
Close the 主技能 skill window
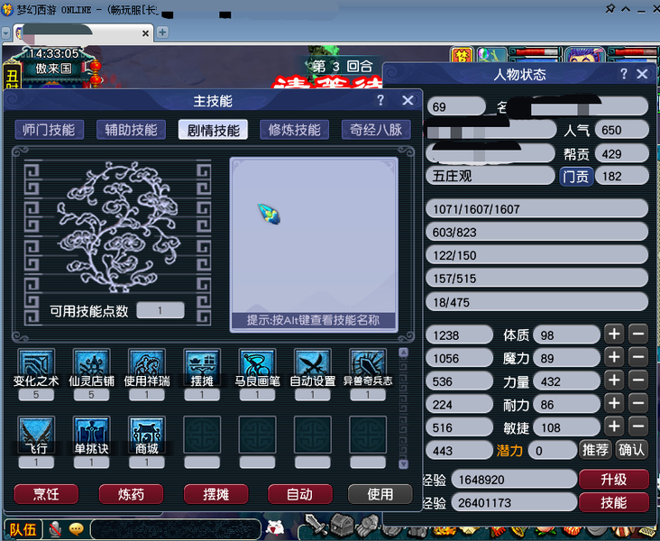(x=408, y=100)
